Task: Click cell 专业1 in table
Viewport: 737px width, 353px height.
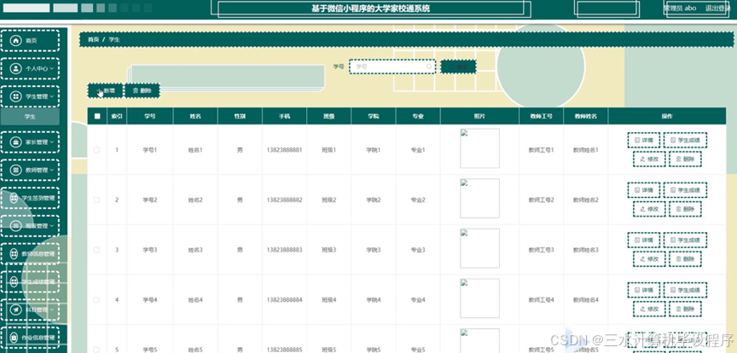Action: [x=418, y=150]
